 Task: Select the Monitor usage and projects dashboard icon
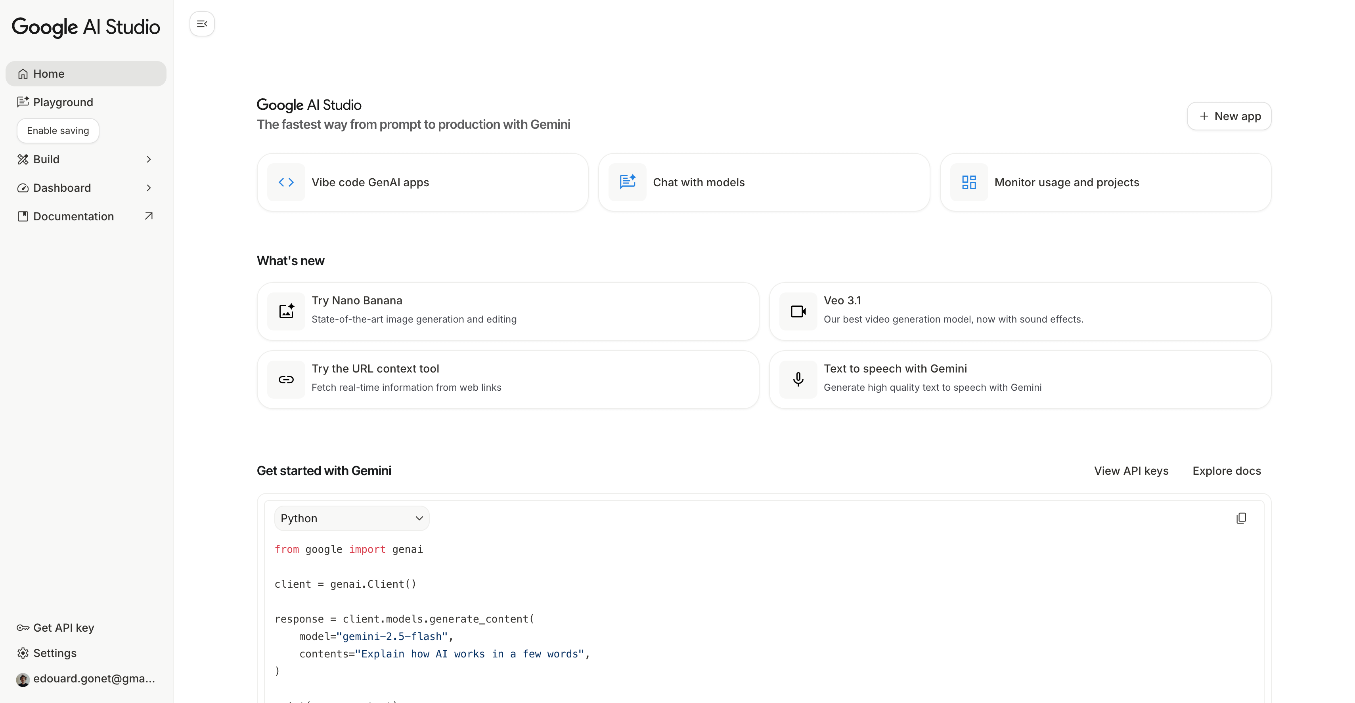click(968, 182)
